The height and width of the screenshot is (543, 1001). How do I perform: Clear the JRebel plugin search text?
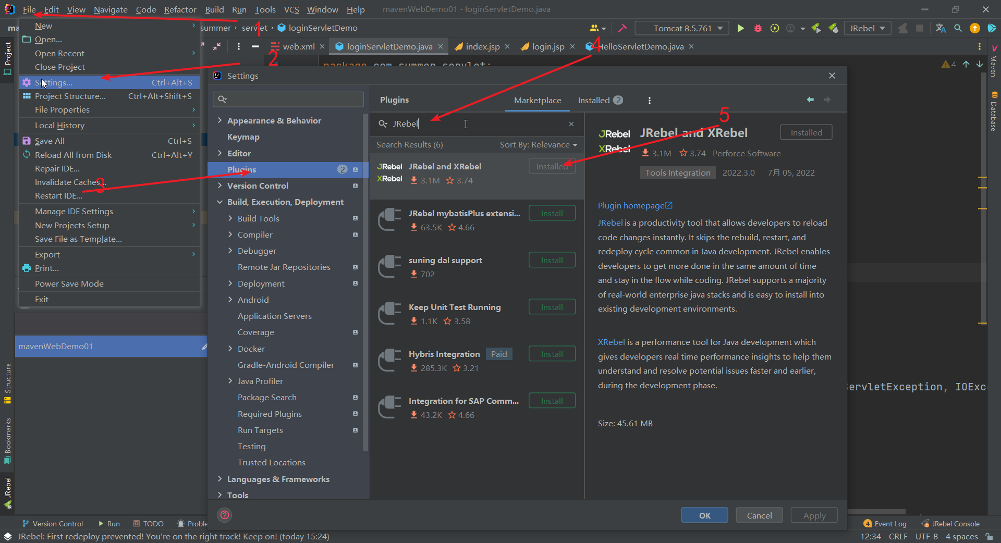tap(571, 124)
